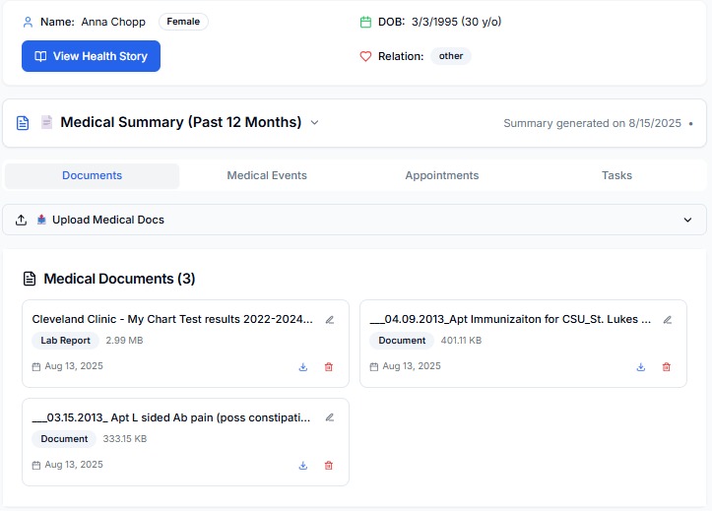Delete the 04.09.2013 Immunization document
Screen dimensions: 712x511
(666, 366)
